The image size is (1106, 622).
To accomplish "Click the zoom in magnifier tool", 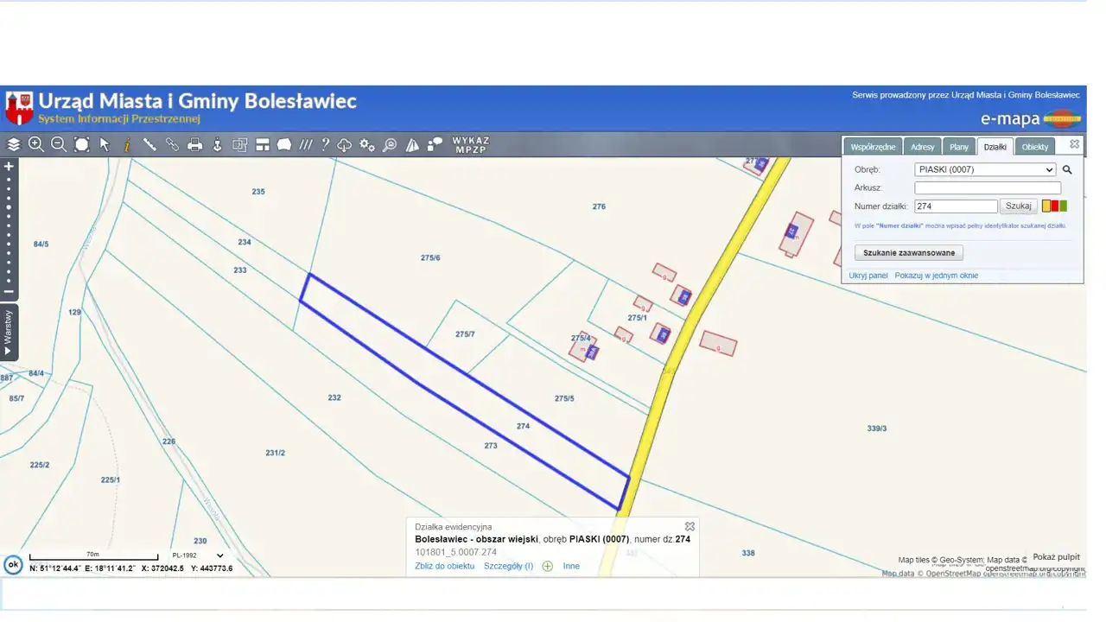I will pos(36,144).
